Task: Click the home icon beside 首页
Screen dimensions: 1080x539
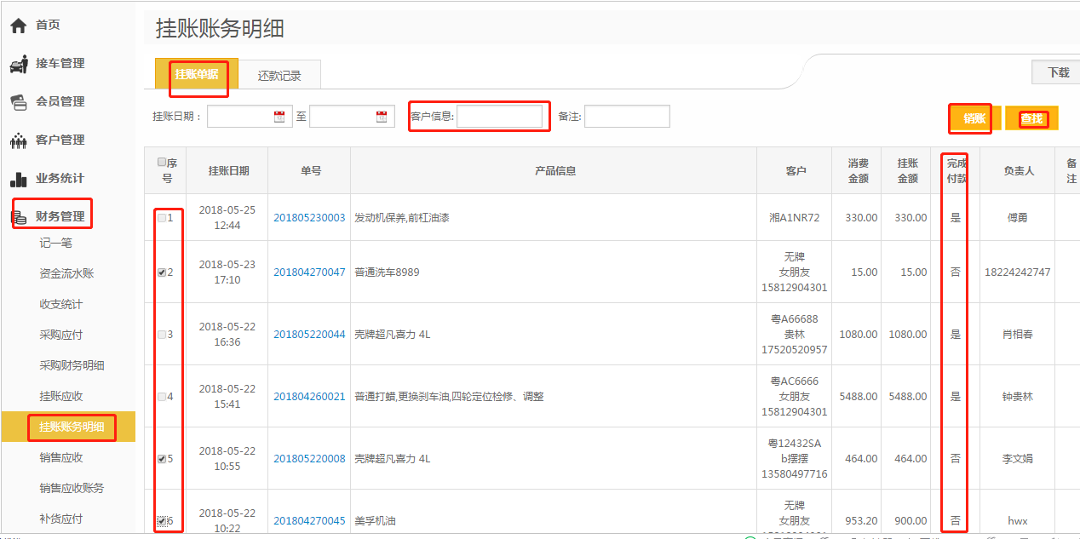Action: [x=18, y=26]
